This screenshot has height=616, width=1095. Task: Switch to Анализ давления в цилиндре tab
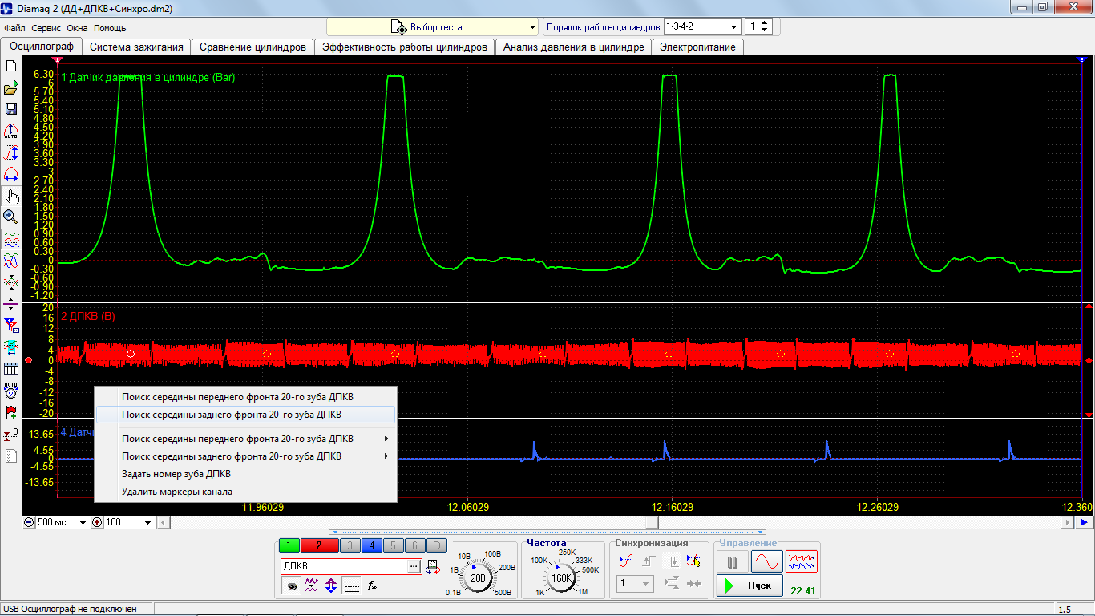[x=573, y=47]
